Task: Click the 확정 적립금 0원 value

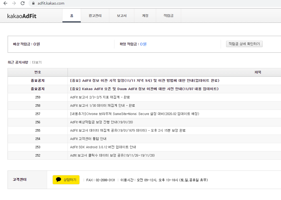Action: pos(143,44)
